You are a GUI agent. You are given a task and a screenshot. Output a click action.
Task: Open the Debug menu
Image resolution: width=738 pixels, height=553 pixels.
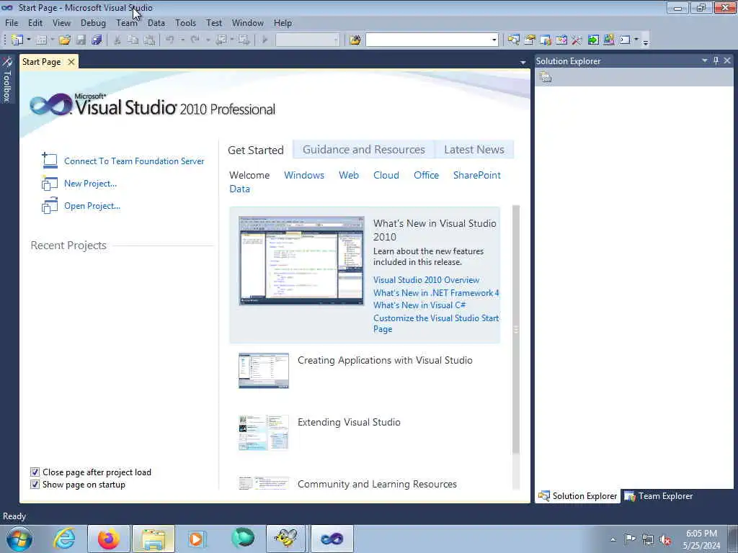[93, 23]
